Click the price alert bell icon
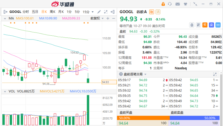 pos(192,25)
